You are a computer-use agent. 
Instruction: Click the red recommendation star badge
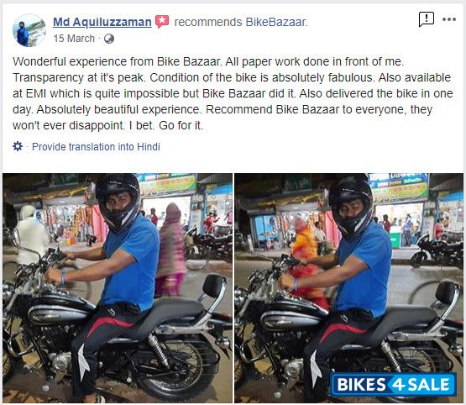(162, 21)
